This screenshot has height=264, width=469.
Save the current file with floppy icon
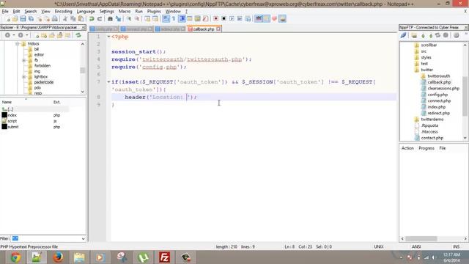pyautogui.click(x=23, y=19)
